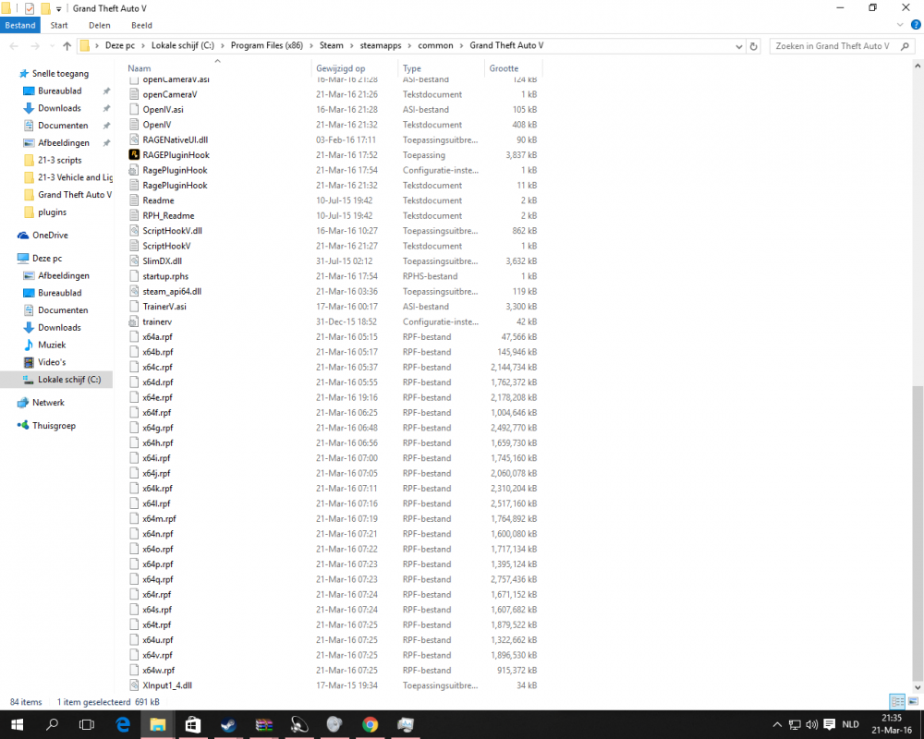Expand the chevron after Program Files (x86)
This screenshot has height=739, width=924.
[x=311, y=46]
